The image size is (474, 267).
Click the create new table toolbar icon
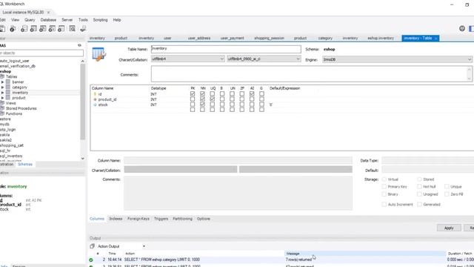click(33, 29)
